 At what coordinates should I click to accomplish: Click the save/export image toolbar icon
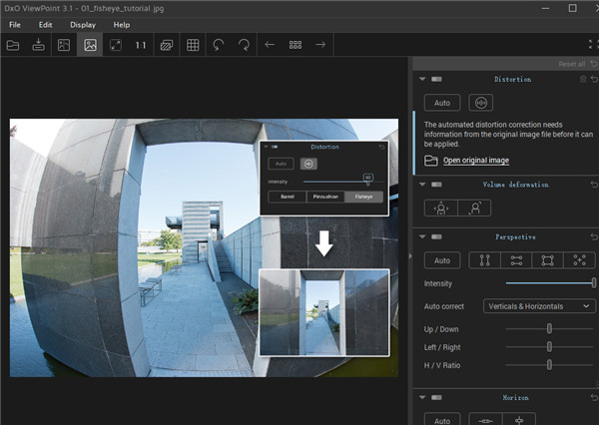point(39,45)
